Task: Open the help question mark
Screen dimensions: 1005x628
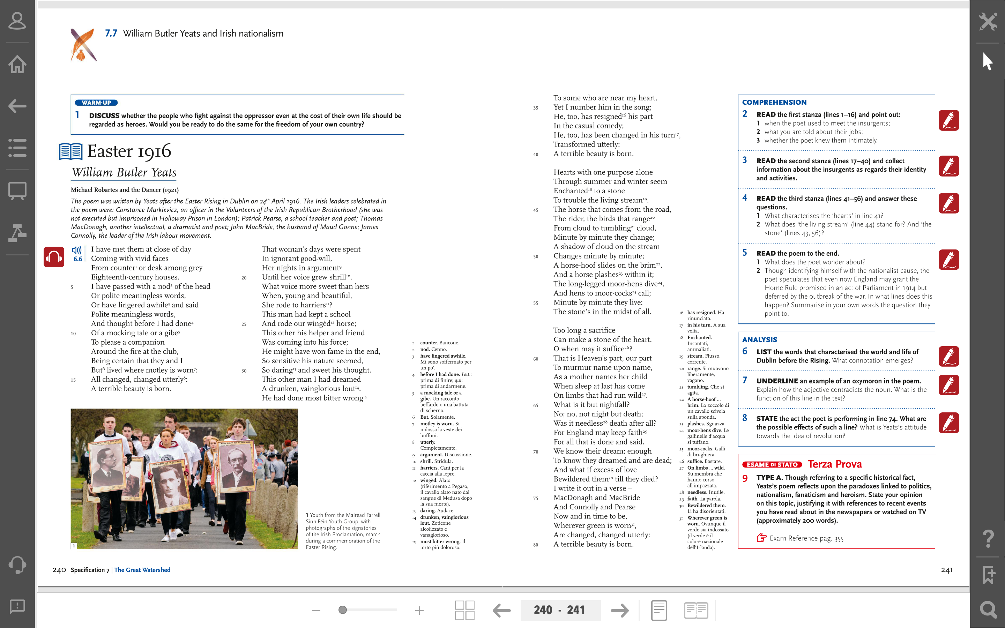Action: (x=988, y=539)
